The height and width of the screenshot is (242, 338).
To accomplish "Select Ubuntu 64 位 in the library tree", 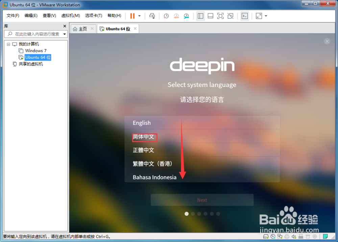I will (x=38, y=57).
